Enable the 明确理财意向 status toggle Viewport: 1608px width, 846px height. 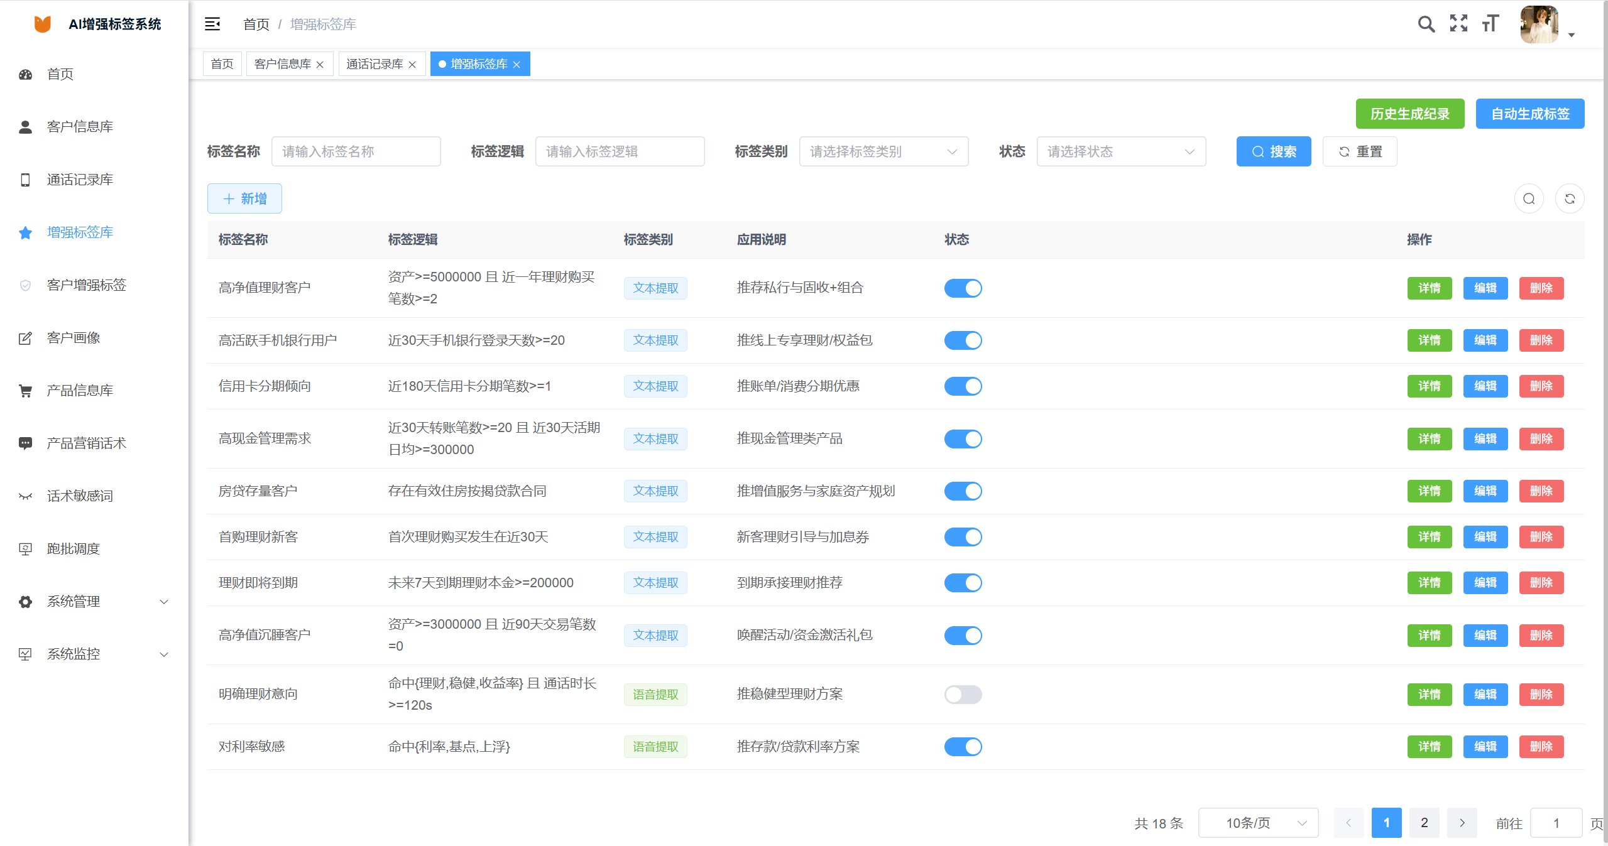(x=963, y=695)
